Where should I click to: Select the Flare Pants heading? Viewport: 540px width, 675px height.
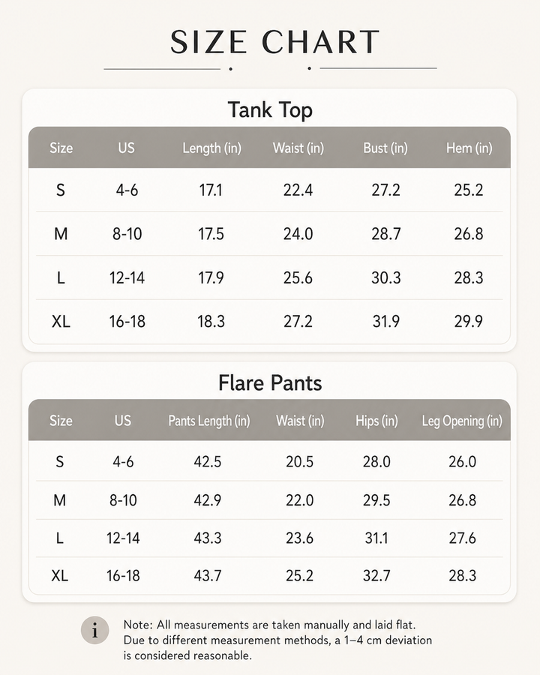270,382
